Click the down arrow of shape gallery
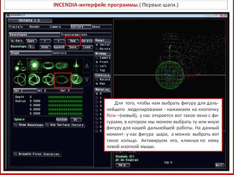Screen dimensions: 234x175 87,79
